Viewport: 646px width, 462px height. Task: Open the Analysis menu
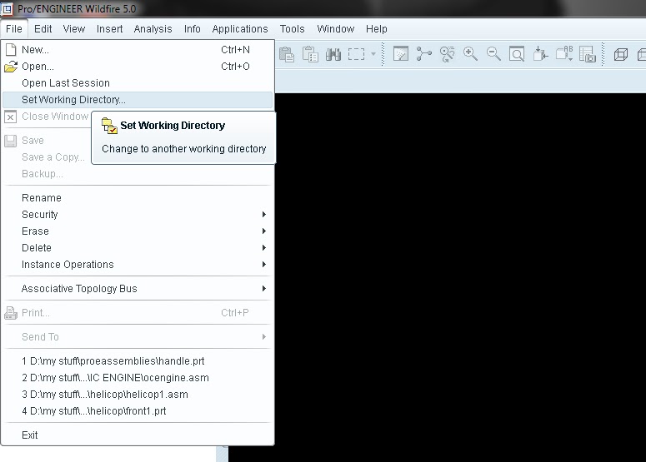pos(153,29)
